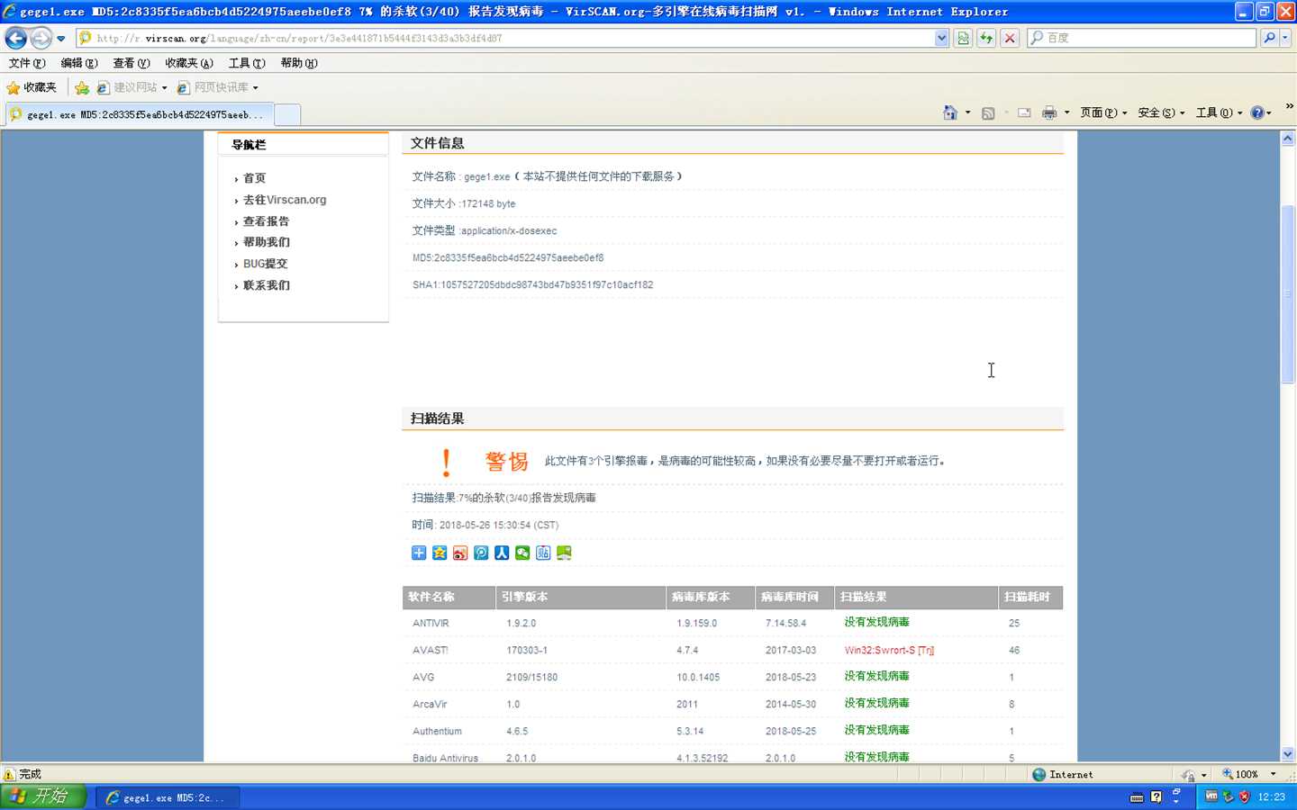
Task: Open the 工具(T) menu in menu bar
Action: (x=247, y=63)
